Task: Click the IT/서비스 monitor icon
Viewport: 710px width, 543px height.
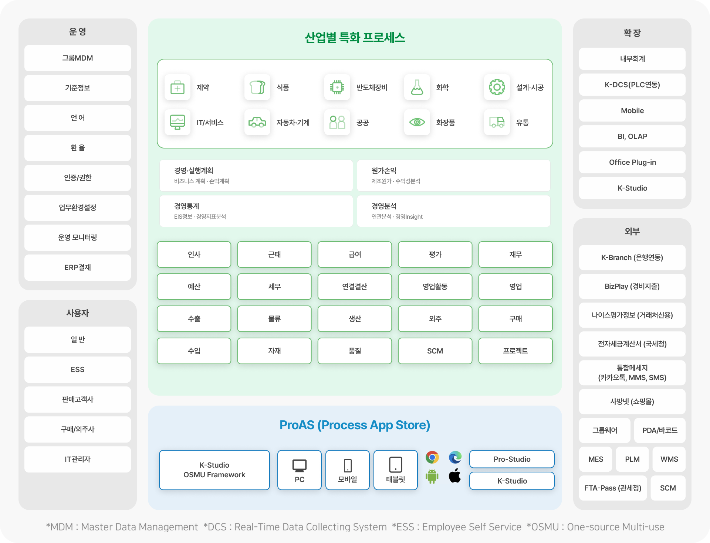Action: [177, 122]
